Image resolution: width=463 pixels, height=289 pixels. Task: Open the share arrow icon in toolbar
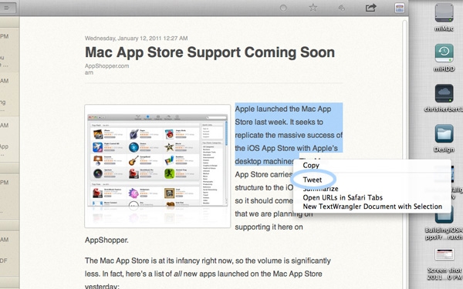pyautogui.click(x=371, y=8)
